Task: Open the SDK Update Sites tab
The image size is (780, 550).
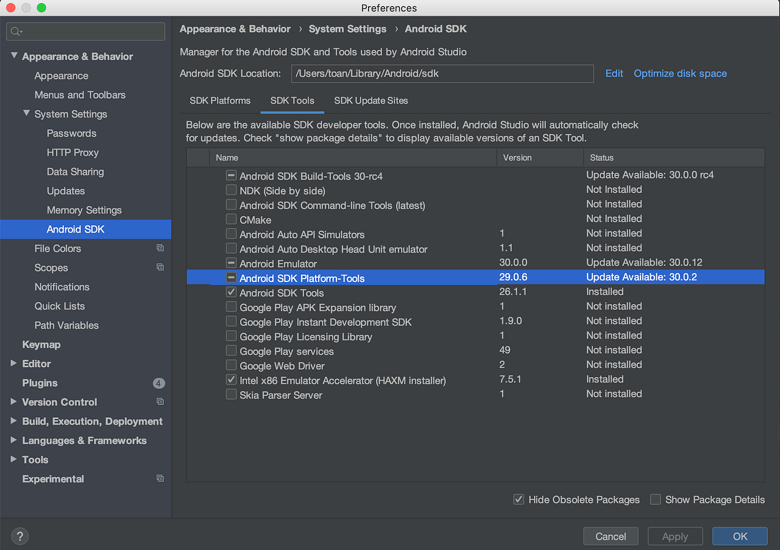Action: (371, 100)
